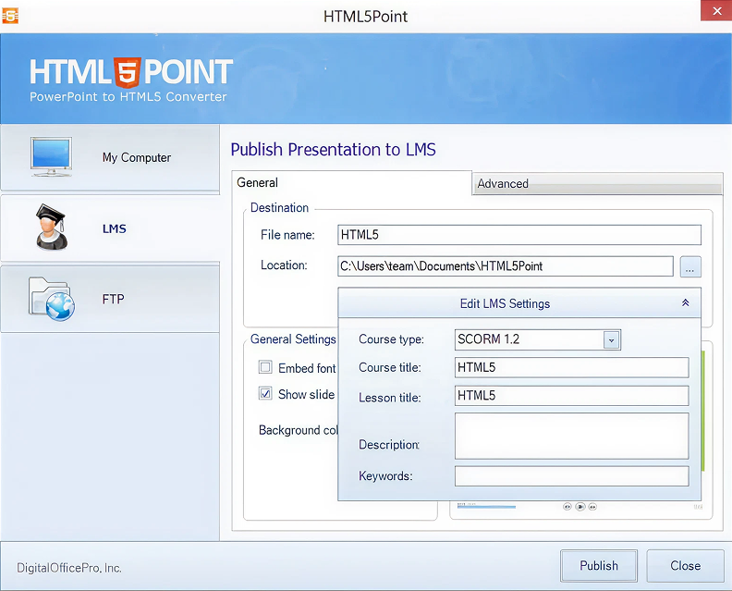
Task: Click the Close button
Action: pyautogui.click(x=685, y=566)
